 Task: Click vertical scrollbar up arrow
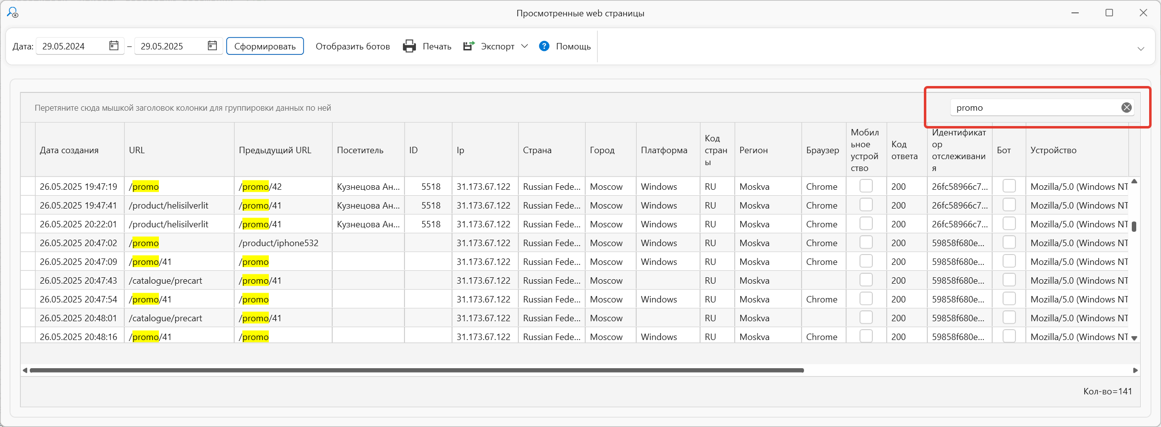pyautogui.click(x=1134, y=181)
